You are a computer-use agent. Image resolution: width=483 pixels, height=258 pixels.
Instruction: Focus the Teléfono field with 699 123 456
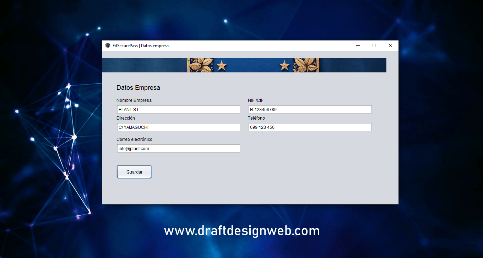[310, 127]
